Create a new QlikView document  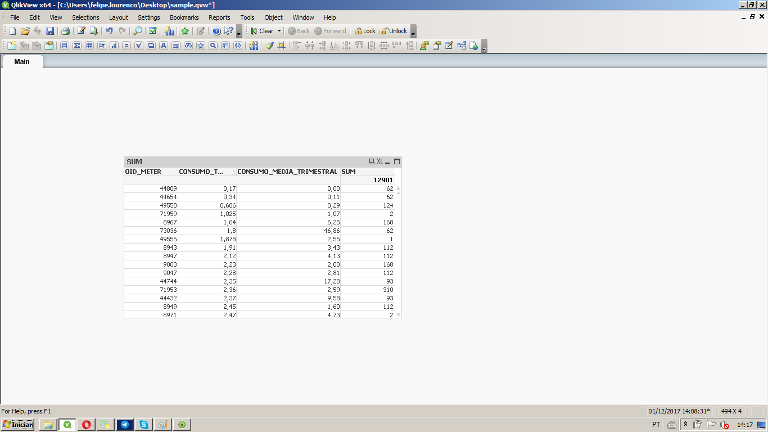click(12, 31)
